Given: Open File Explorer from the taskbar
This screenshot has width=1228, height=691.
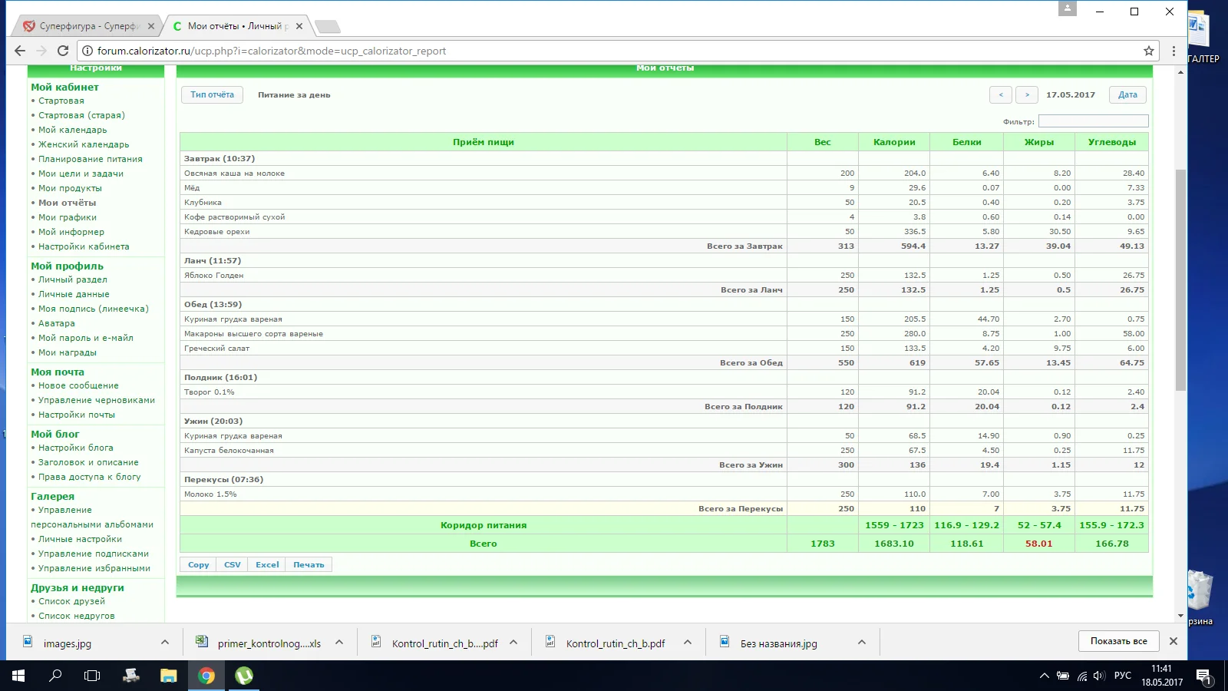Looking at the screenshot, I should point(168,676).
